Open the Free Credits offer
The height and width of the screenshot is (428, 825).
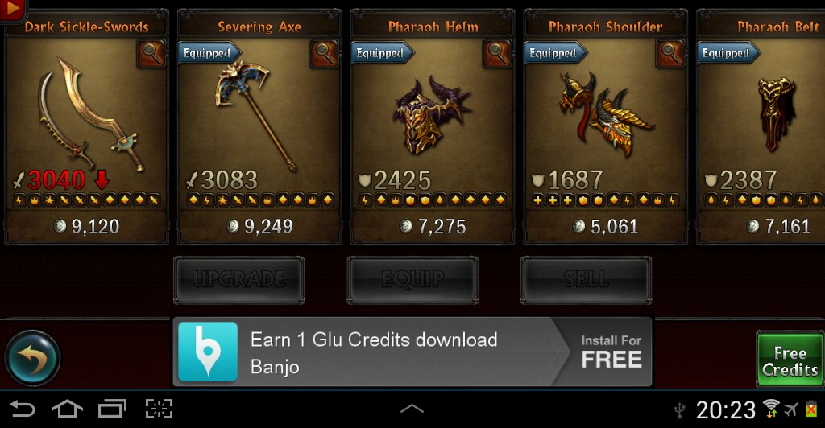coord(790,360)
